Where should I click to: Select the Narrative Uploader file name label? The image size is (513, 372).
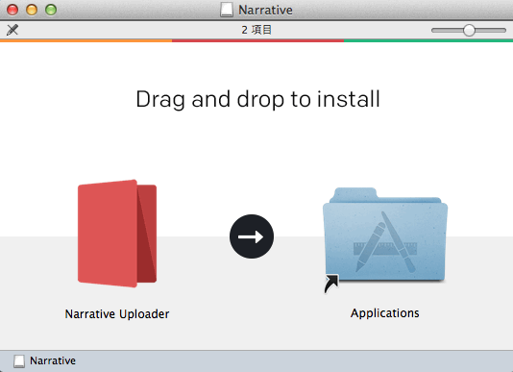pos(117,314)
